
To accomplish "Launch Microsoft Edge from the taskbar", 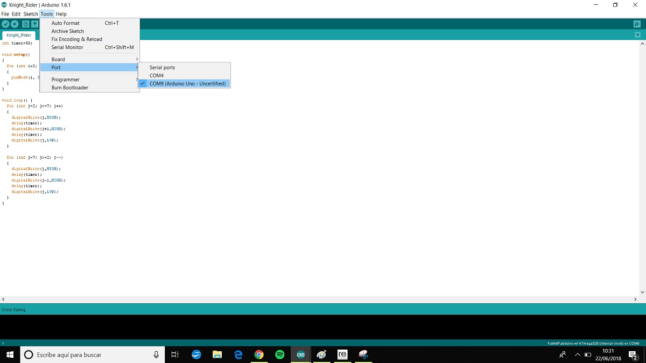I will (238, 354).
